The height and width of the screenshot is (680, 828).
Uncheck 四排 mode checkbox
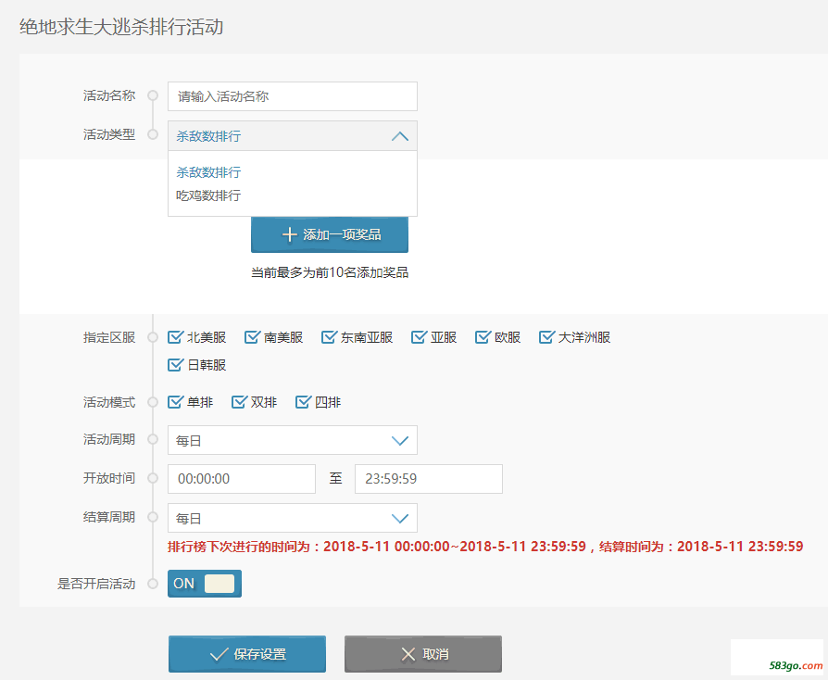(x=303, y=402)
